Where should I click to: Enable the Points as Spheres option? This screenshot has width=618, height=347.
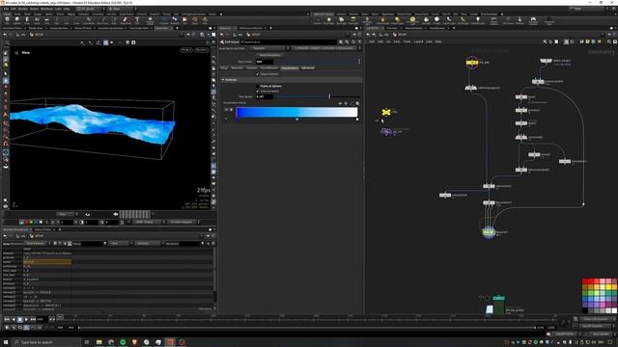tap(258, 86)
